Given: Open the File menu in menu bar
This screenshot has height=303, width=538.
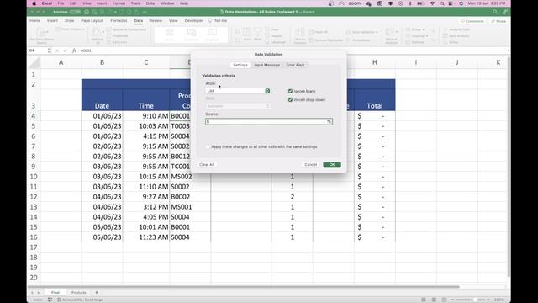Looking at the screenshot, I should click(61, 3).
